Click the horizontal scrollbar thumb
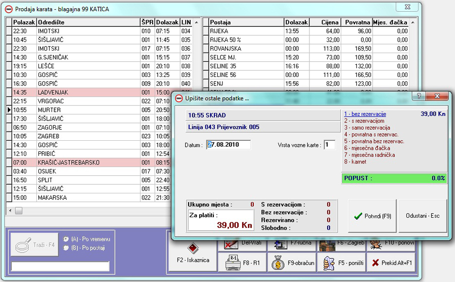 [x=19, y=211]
